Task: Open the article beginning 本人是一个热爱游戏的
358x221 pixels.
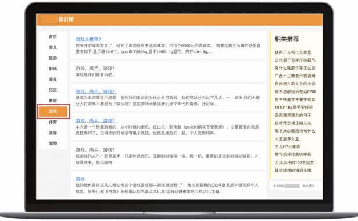Action: pos(96,120)
